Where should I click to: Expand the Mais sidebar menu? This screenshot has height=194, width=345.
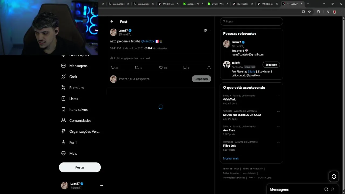click(x=69, y=153)
